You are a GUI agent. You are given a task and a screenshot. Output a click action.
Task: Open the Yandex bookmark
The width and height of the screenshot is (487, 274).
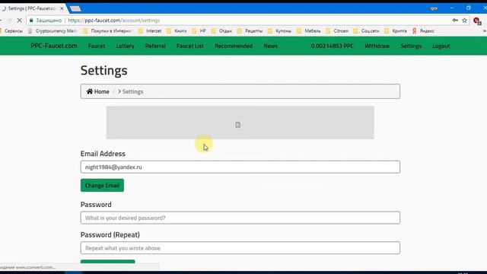coord(423,31)
